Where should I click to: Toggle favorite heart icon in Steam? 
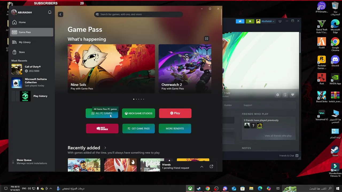click(293, 95)
